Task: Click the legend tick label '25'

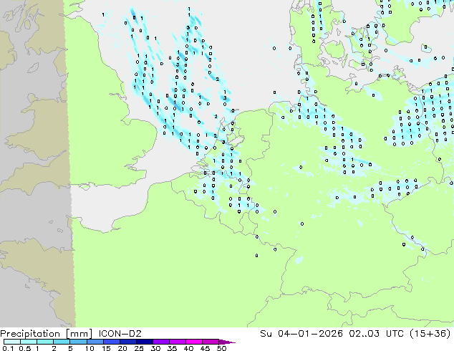Action: pos(139,348)
